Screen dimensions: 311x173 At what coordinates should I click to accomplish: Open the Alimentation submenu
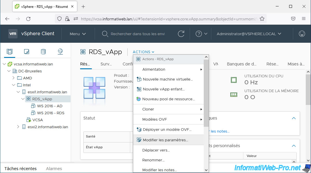(168, 69)
